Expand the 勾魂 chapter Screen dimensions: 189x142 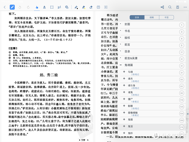[124, 72]
